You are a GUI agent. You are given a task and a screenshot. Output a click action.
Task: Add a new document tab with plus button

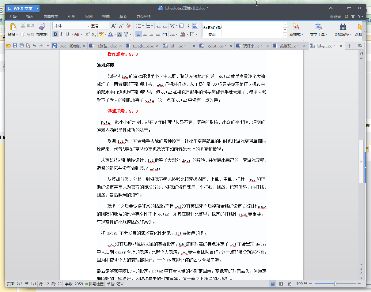point(349,46)
